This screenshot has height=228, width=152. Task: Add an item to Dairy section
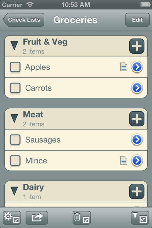pos(137,191)
